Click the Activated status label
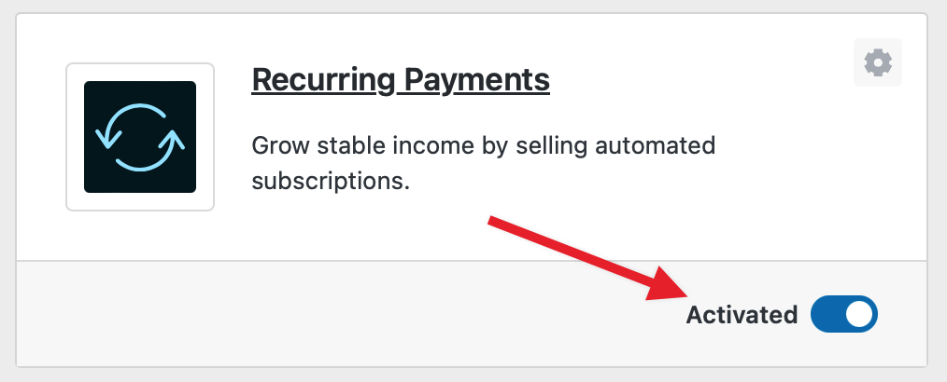The width and height of the screenshot is (947, 382). [x=742, y=315]
